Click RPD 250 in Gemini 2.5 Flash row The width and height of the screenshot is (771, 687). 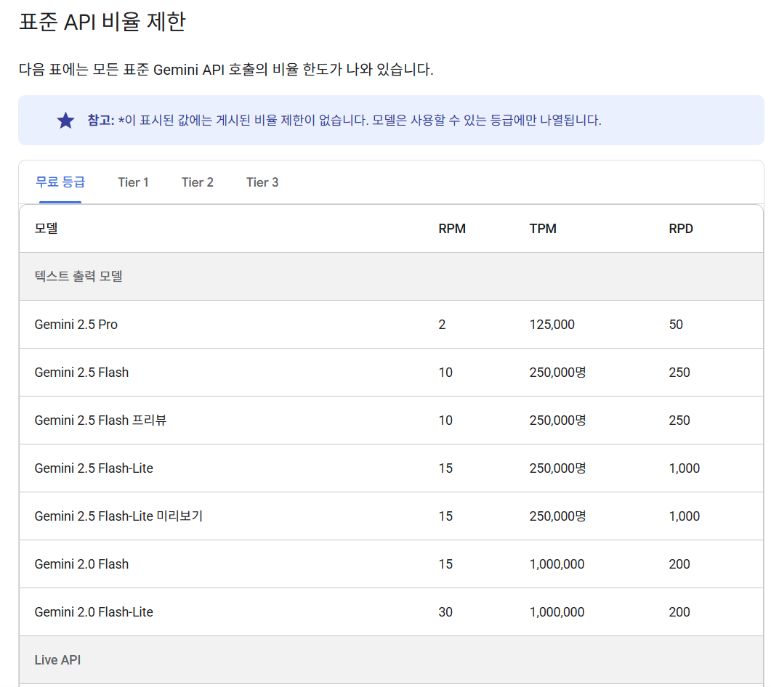tap(679, 373)
